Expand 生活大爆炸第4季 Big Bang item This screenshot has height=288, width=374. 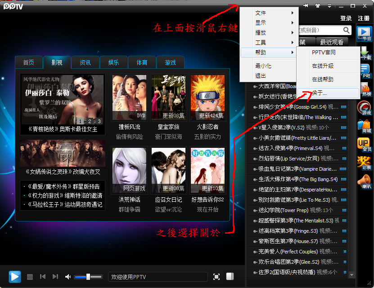point(297,179)
